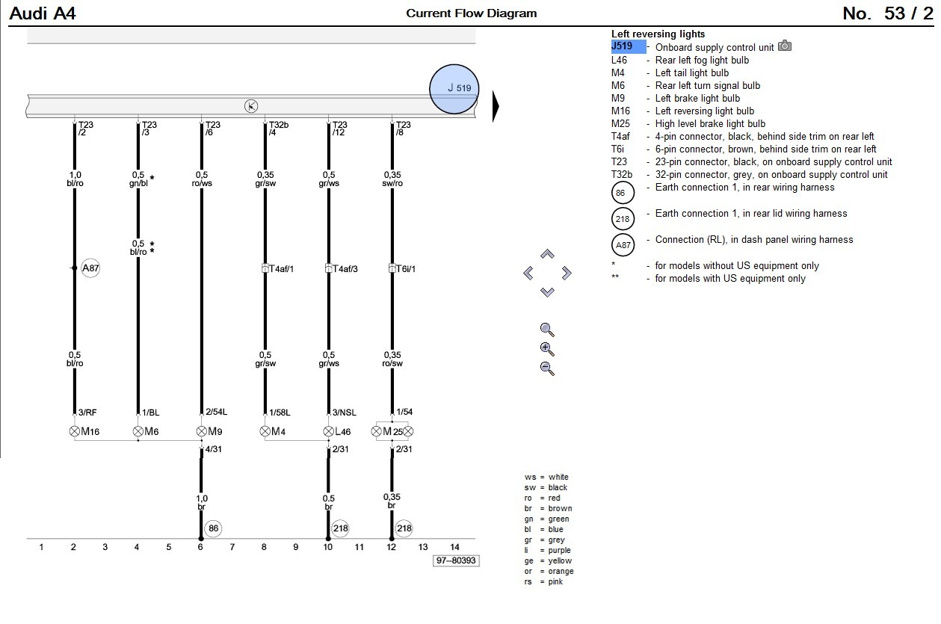Zoom out with the minus magnifier

click(547, 368)
